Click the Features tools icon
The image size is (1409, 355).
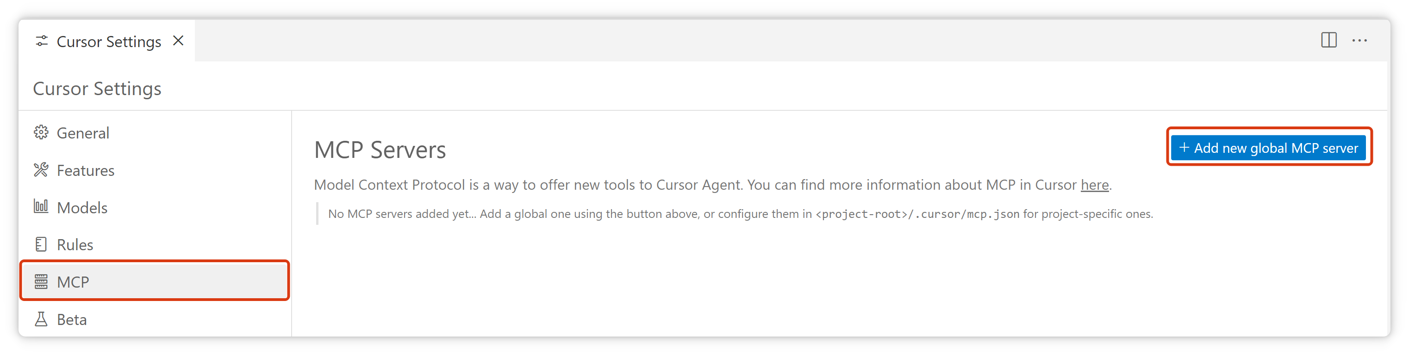[41, 170]
